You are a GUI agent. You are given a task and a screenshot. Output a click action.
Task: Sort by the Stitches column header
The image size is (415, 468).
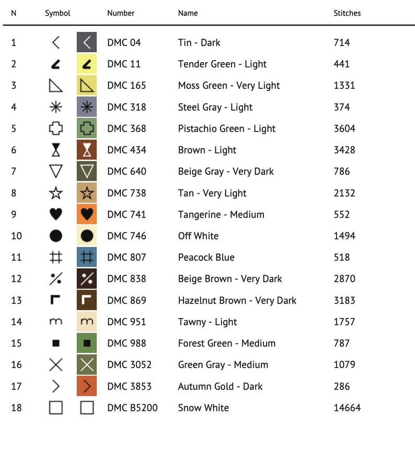pos(347,13)
